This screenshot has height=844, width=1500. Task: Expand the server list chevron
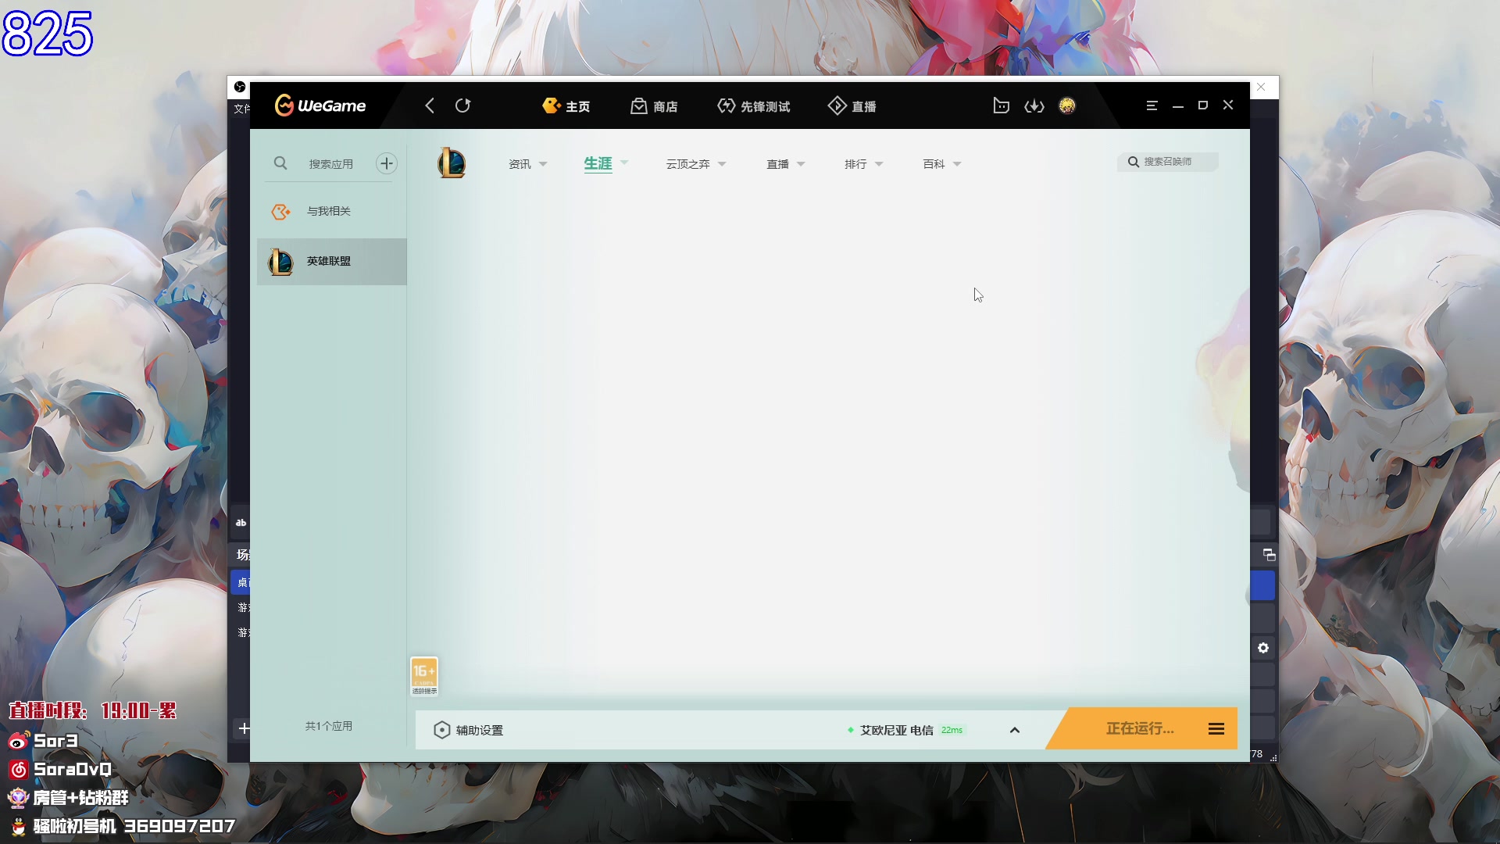1015,730
